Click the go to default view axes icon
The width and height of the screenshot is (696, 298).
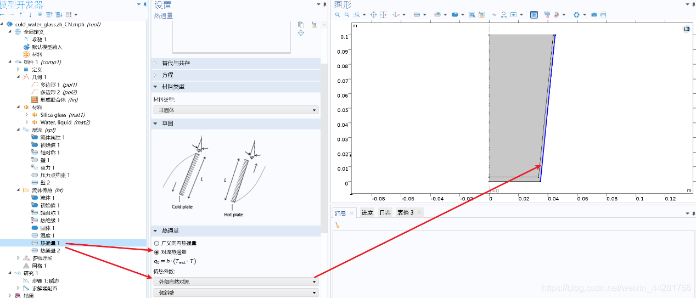396,15
